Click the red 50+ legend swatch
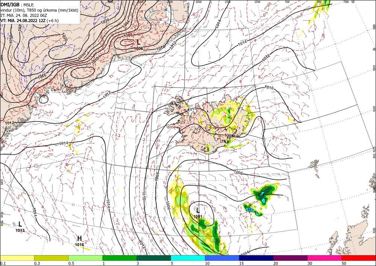376x266 pixels. [359, 258]
